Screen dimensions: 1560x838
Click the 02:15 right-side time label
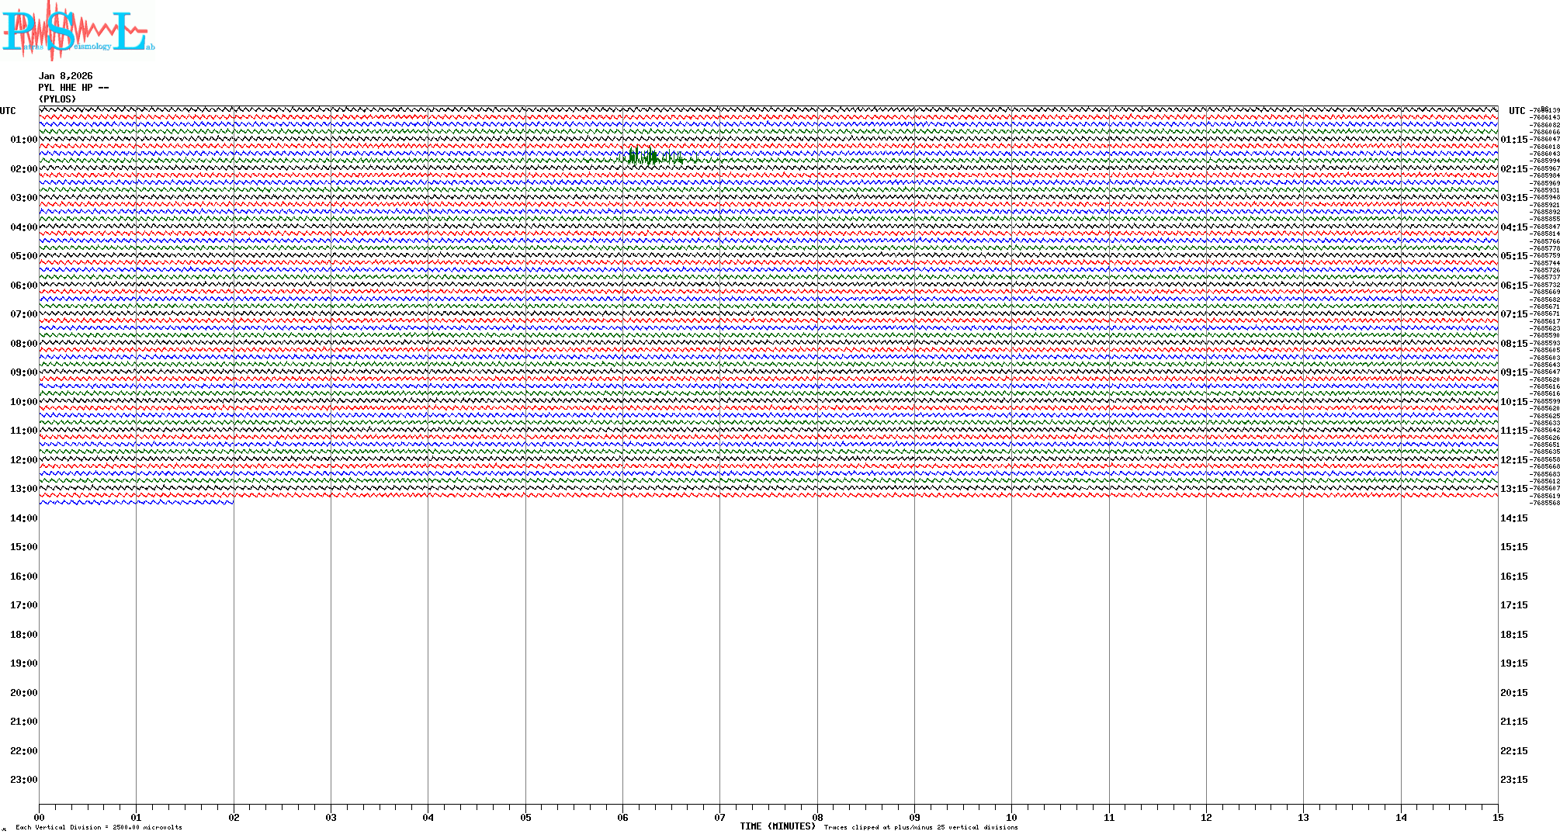(x=1513, y=169)
